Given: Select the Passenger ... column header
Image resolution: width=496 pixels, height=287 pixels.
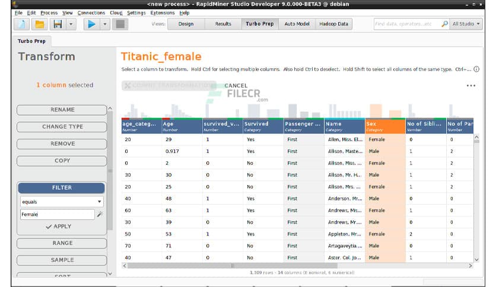Looking at the screenshot, I should [x=304, y=126].
